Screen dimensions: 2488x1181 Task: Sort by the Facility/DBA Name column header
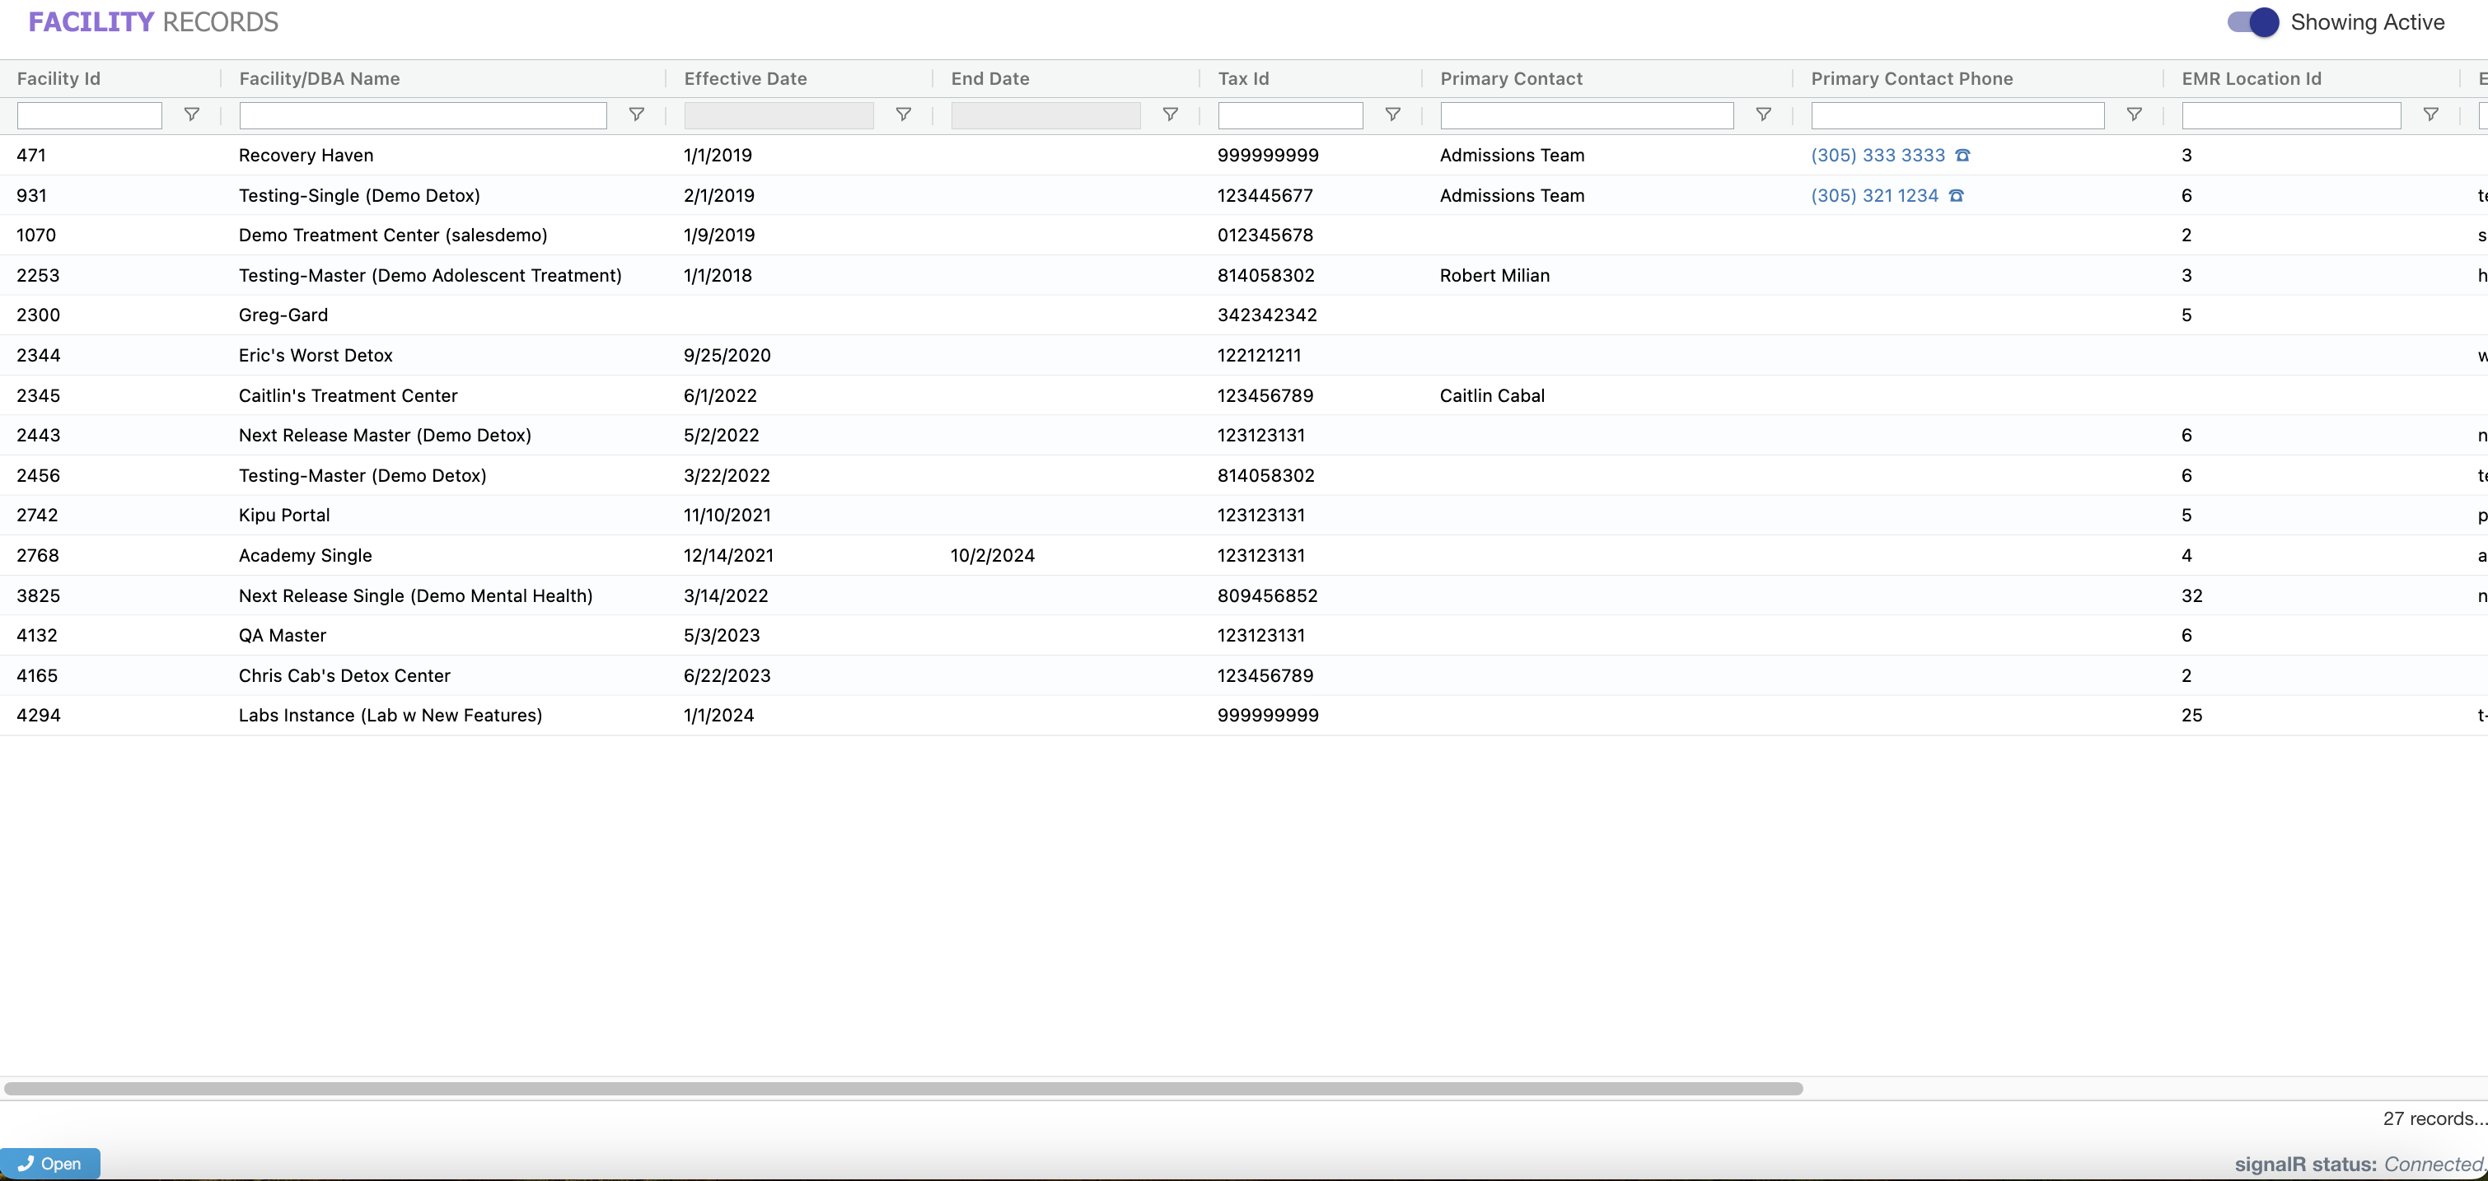[320, 79]
